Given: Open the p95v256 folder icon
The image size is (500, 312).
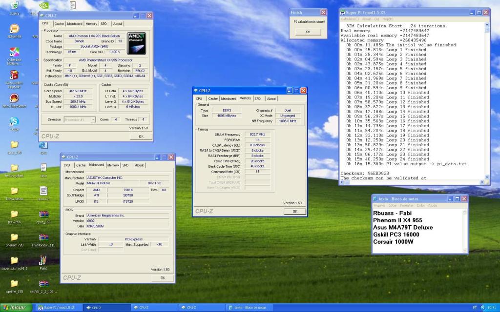Looking at the screenshot, I should (14, 214).
